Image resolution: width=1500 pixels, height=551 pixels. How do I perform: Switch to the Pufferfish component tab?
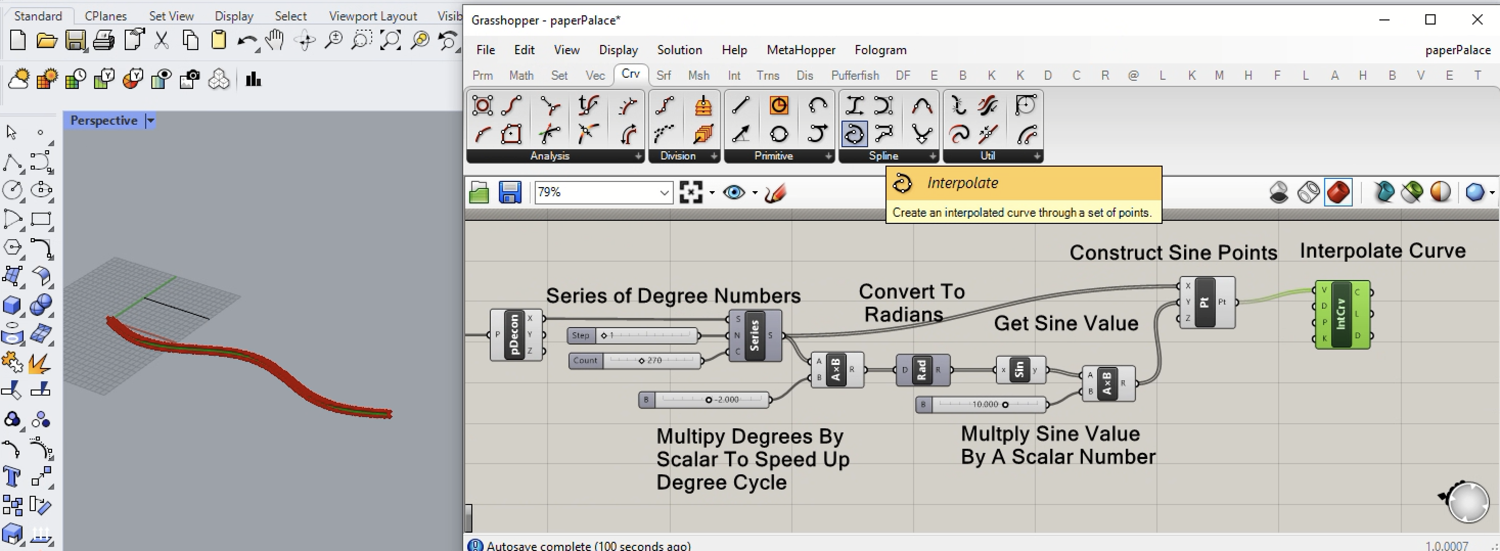point(855,76)
